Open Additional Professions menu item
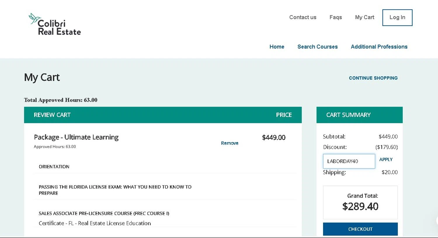Viewport: 438px width, 238px height. [379, 47]
